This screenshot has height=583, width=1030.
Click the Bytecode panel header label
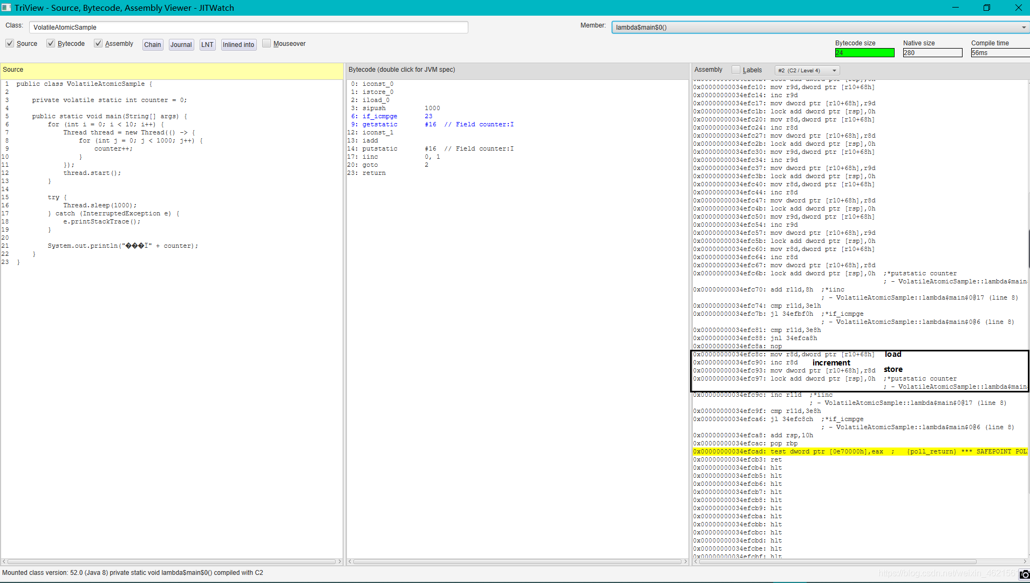tap(401, 70)
